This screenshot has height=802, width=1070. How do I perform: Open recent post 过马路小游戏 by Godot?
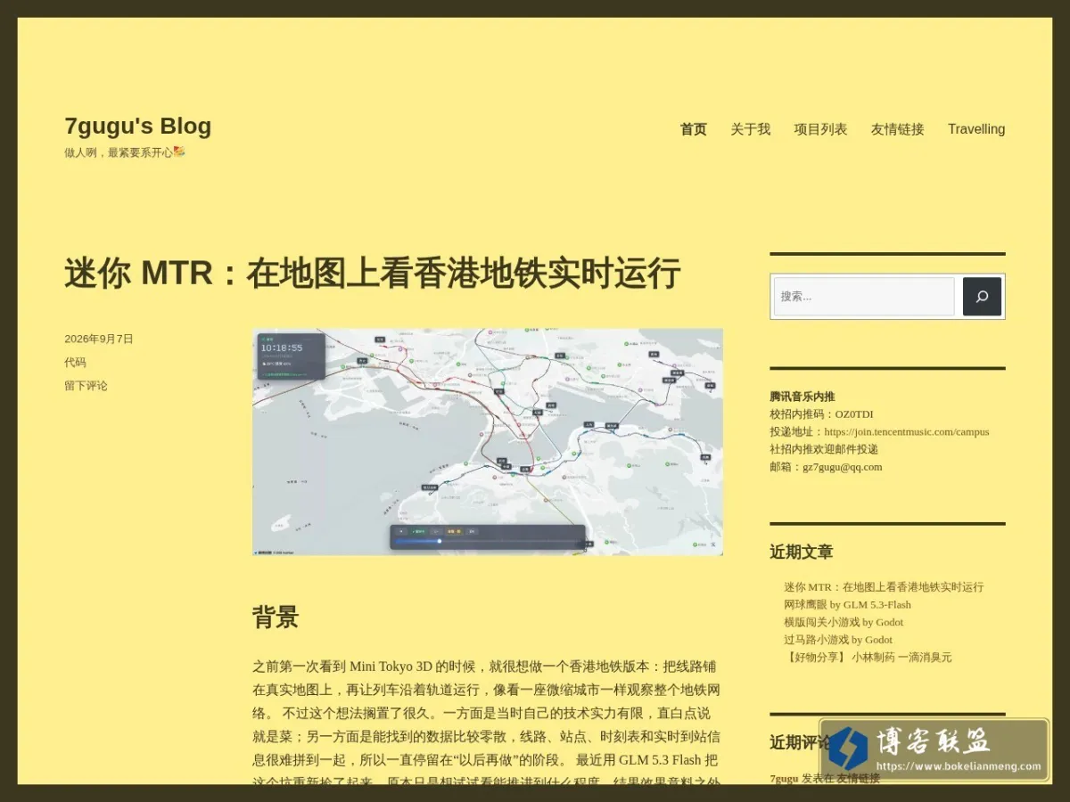(x=838, y=639)
